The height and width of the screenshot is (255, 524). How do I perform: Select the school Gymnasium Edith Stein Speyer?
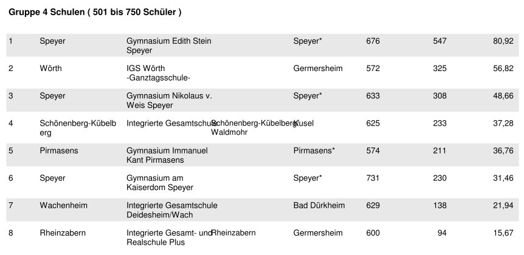pos(169,46)
